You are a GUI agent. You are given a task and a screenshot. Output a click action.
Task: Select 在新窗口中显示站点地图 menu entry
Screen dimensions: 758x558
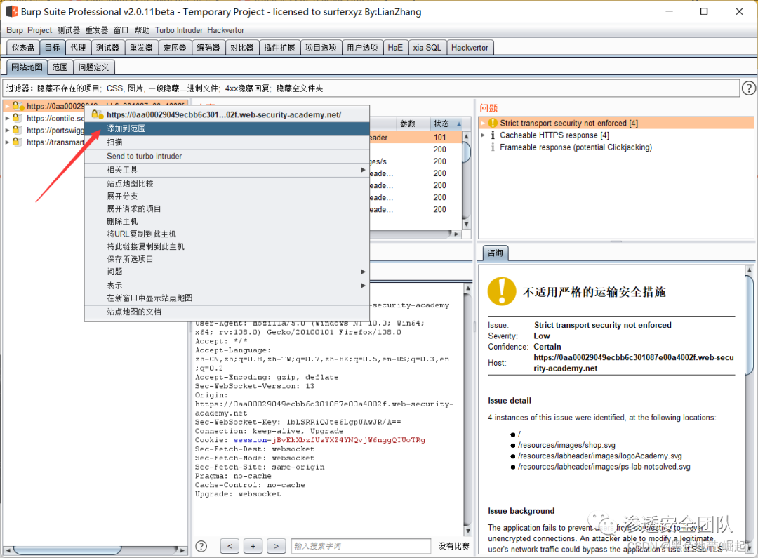click(227, 298)
